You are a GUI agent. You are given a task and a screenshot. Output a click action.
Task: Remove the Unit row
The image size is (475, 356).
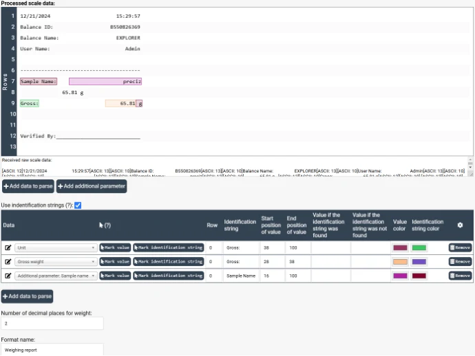coord(460,247)
